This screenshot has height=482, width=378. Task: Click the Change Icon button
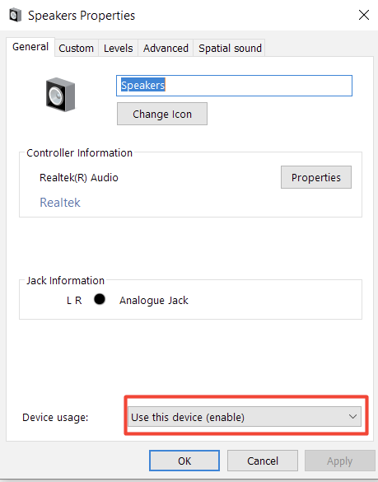[162, 114]
